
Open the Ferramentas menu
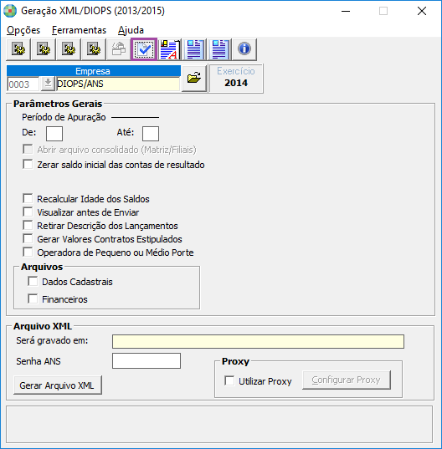click(80, 30)
